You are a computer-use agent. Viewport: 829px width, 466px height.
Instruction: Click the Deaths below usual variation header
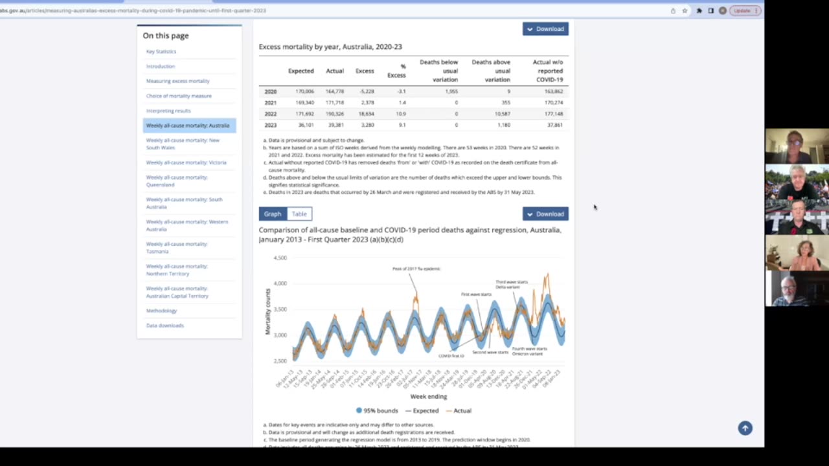coord(438,71)
